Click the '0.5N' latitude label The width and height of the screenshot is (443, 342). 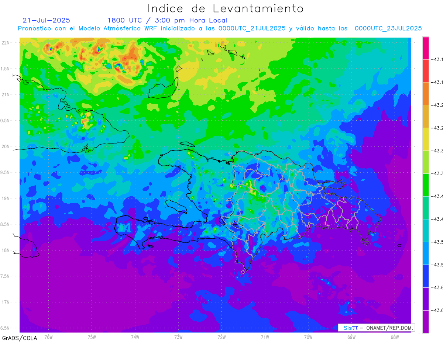[6, 121]
